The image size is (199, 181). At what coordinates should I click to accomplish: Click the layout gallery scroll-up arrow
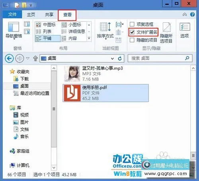tap(89, 25)
